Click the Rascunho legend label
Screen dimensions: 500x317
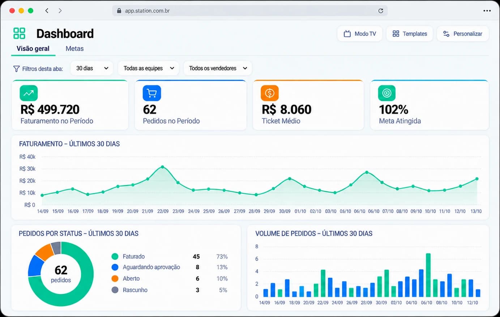click(x=135, y=290)
